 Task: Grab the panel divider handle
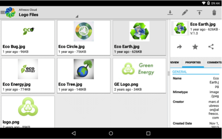[x=169, y=73]
